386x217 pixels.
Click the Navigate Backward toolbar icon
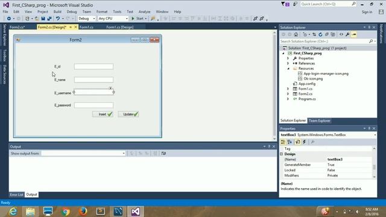[9, 19]
